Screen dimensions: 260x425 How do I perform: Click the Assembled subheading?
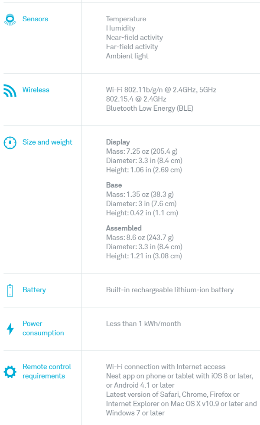(x=123, y=228)
